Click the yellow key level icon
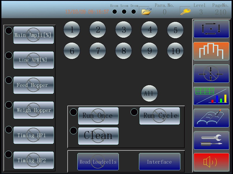The height and width of the screenshot is (174, 233). [x=185, y=11]
